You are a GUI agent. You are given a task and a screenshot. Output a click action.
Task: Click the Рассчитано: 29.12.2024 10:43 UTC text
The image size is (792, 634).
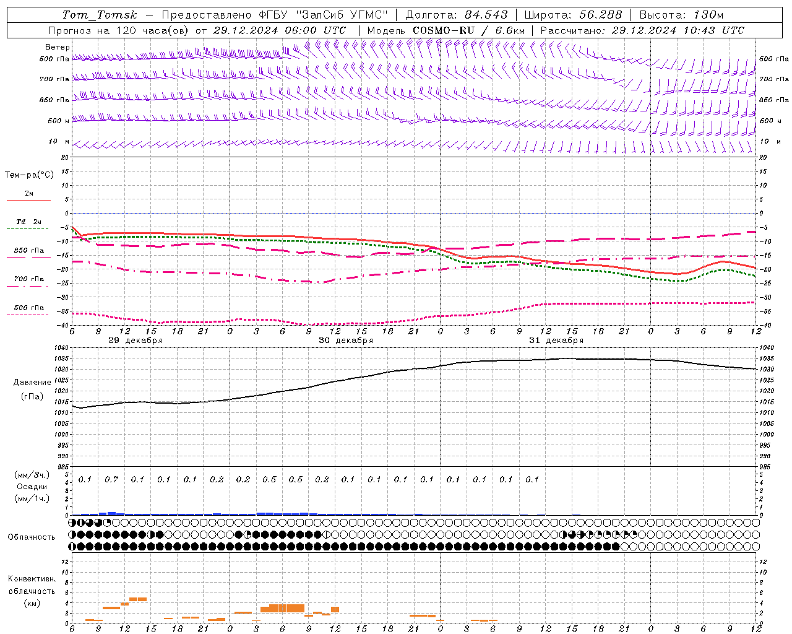(642, 30)
